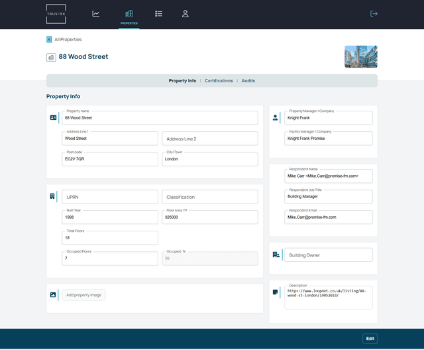Image resolution: width=424 pixels, height=350 pixels.
Task: Click the Occupied Floors field
Action: click(110, 259)
